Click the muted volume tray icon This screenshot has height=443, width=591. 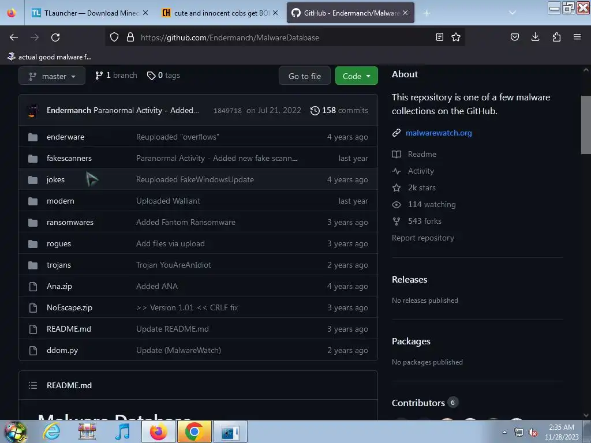click(533, 433)
